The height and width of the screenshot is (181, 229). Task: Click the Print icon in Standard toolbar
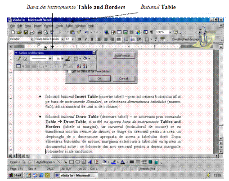(x=40, y=32)
